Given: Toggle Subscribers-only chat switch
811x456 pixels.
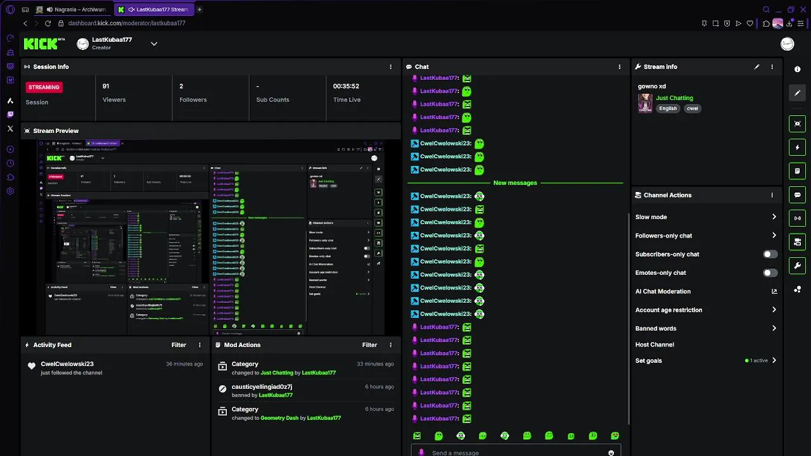Looking at the screenshot, I should tap(770, 254).
